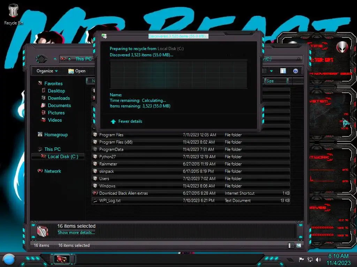Screen dimensions: 357x267
Task: Click the 13 KB size cell
Action: 285,201
